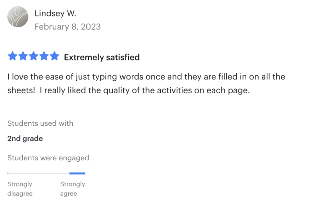Click the blue segment of engagement slider
This screenshot has width=318, height=203.
point(77,173)
